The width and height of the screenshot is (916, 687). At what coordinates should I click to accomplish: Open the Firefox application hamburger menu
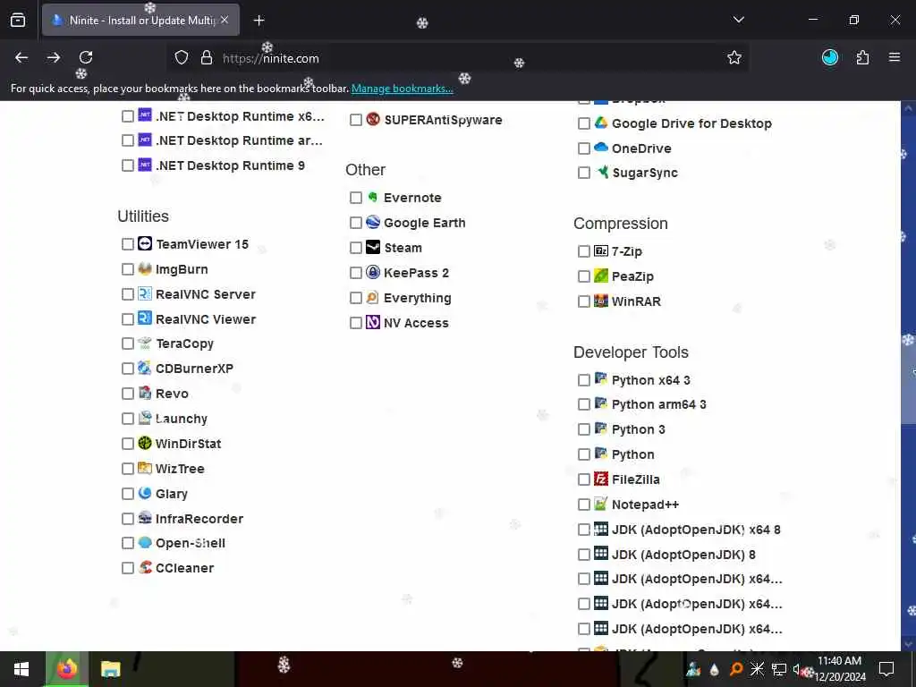[x=895, y=57]
